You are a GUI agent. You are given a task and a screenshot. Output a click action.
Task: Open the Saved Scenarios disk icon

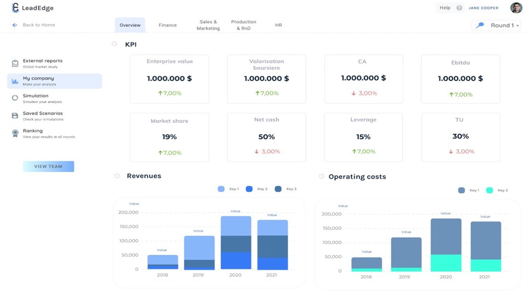click(15, 116)
